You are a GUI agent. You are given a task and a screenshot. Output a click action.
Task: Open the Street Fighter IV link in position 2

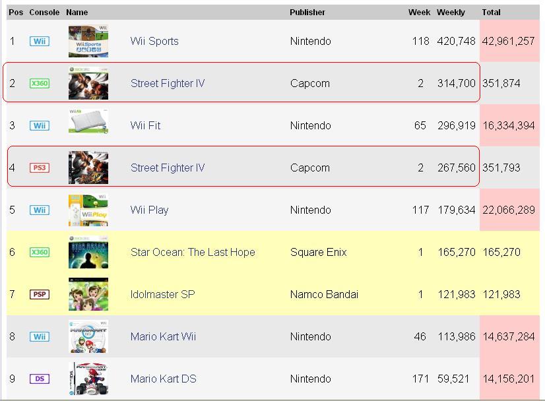click(168, 83)
